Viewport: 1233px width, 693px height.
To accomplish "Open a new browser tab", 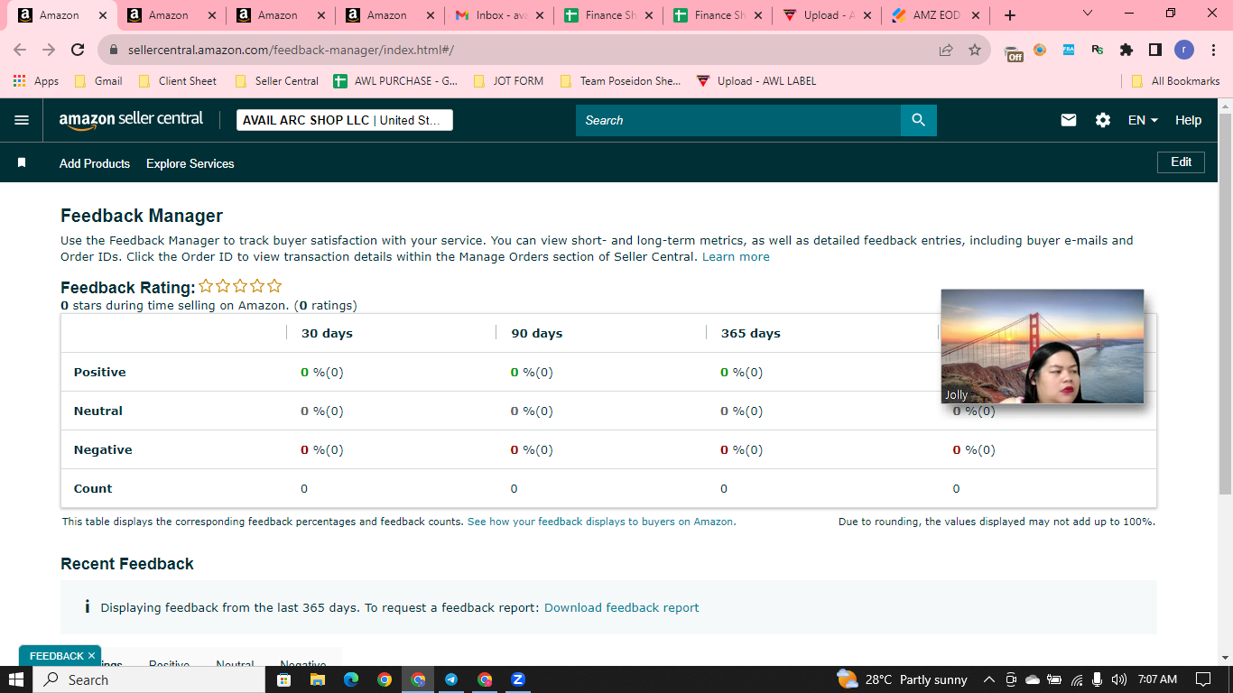I will [x=1010, y=15].
